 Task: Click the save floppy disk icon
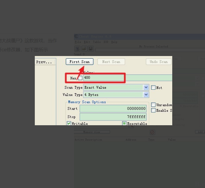coord(90,49)
